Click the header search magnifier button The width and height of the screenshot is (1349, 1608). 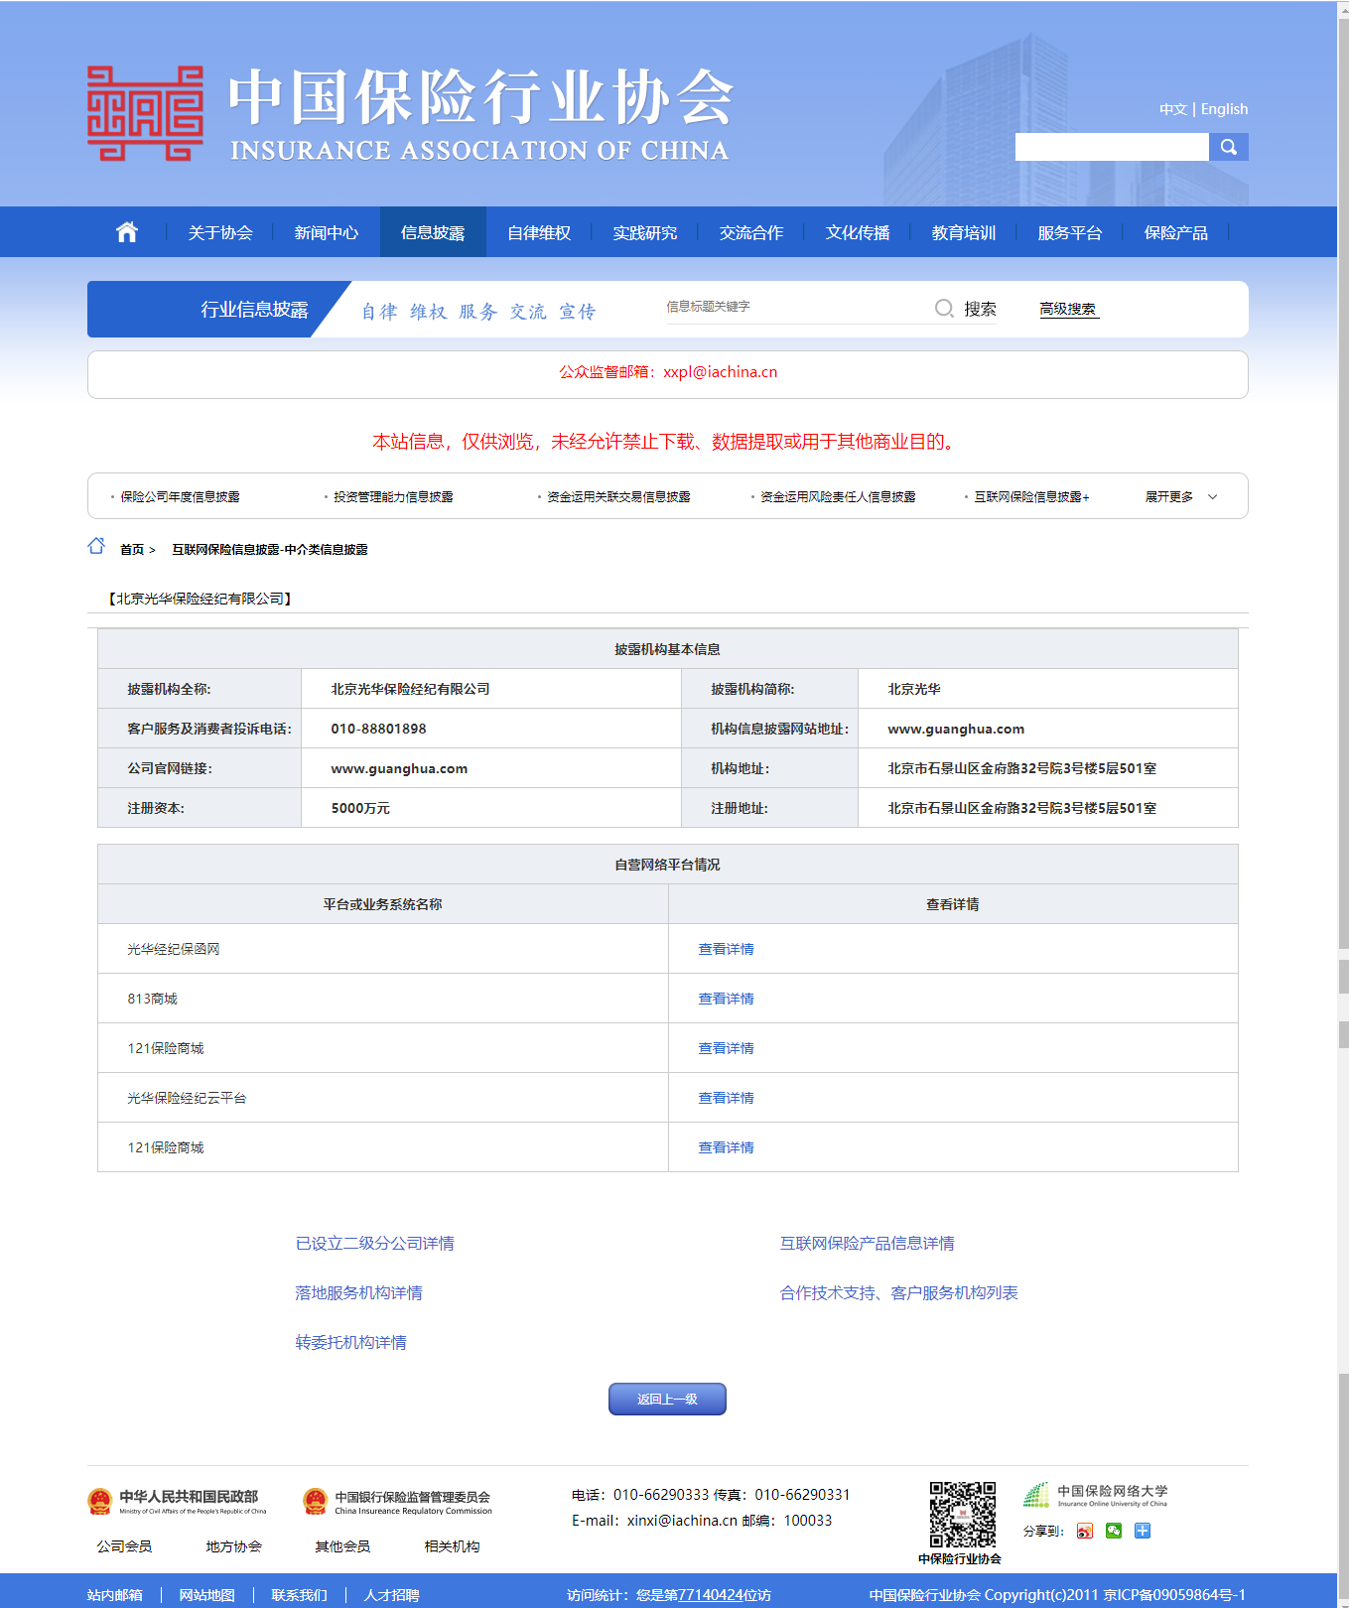click(1229, 147)
